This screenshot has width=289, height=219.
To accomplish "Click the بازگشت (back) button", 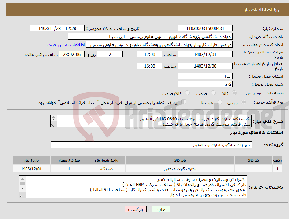I will (136, 209).
